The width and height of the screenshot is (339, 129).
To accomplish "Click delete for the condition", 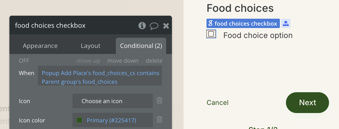I will [x=154, y=61].
